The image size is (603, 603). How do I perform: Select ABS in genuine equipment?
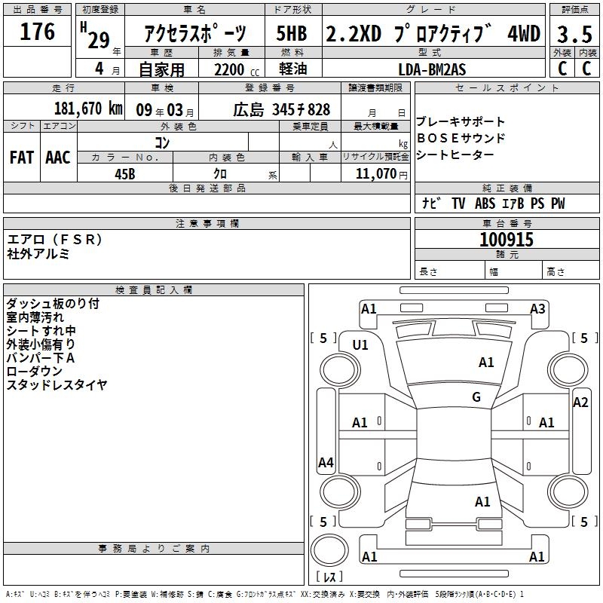485,204
